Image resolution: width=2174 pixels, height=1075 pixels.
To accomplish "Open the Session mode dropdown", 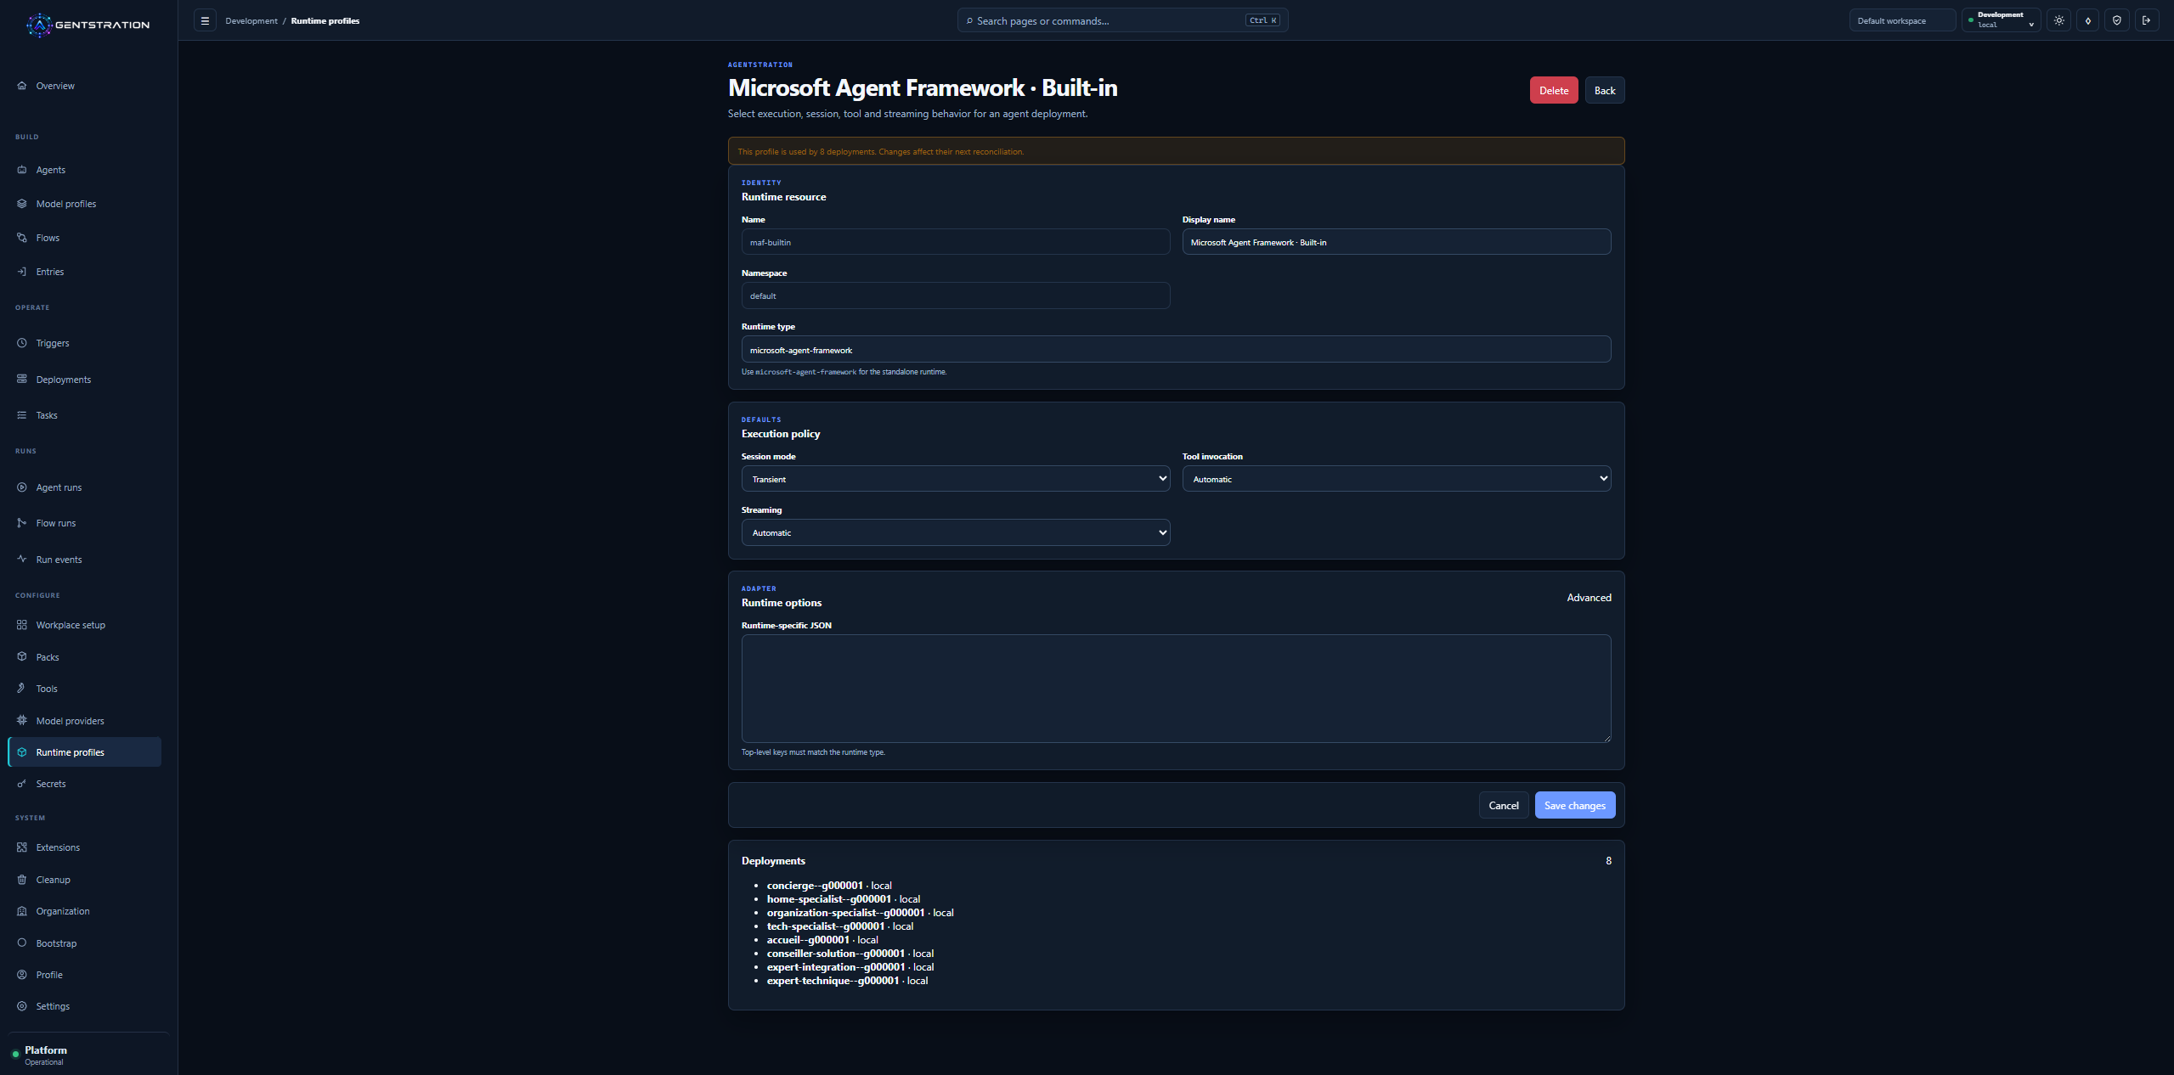I will [x=956, y=479].
